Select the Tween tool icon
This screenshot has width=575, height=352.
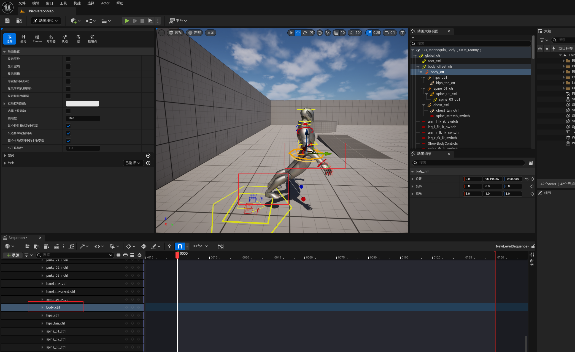37,39
